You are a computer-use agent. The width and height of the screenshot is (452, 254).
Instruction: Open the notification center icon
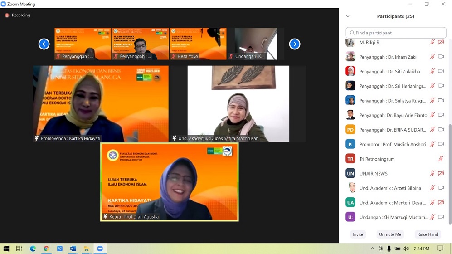pyautogui.click(x=440, y=249)
